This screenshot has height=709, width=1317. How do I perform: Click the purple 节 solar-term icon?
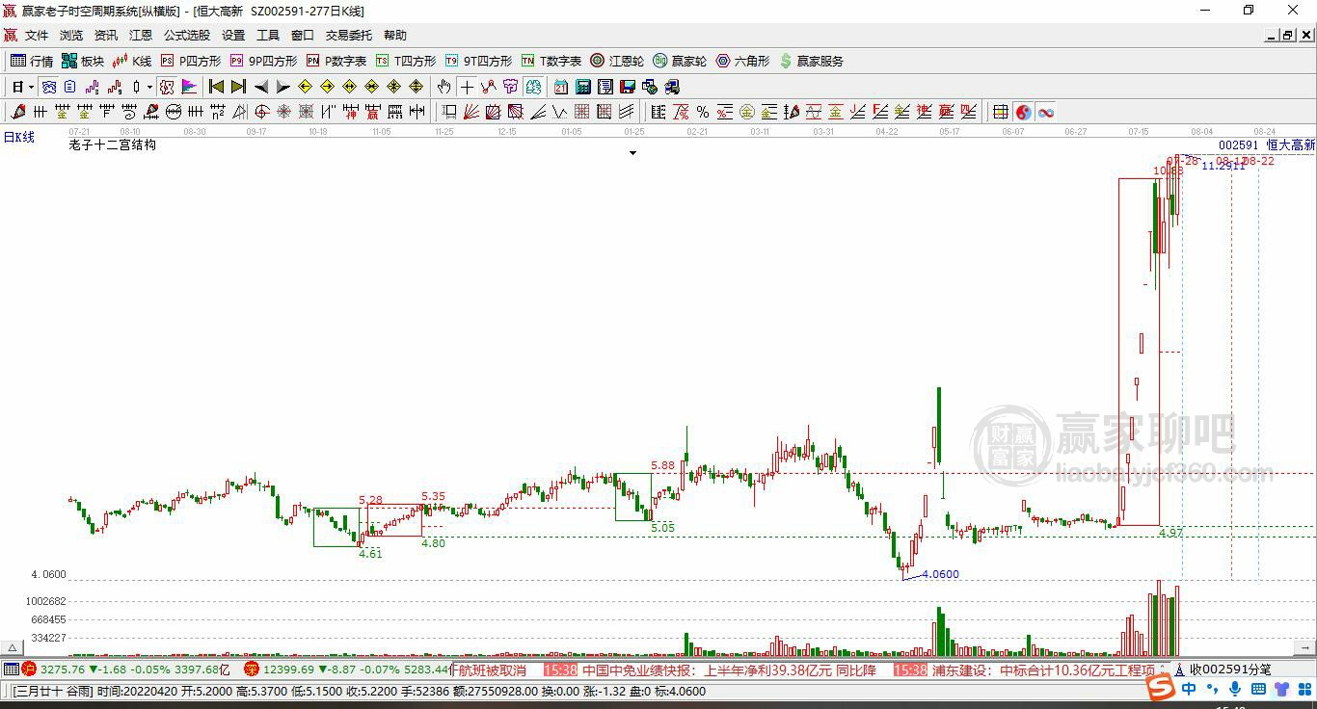(x=511, y=87)
